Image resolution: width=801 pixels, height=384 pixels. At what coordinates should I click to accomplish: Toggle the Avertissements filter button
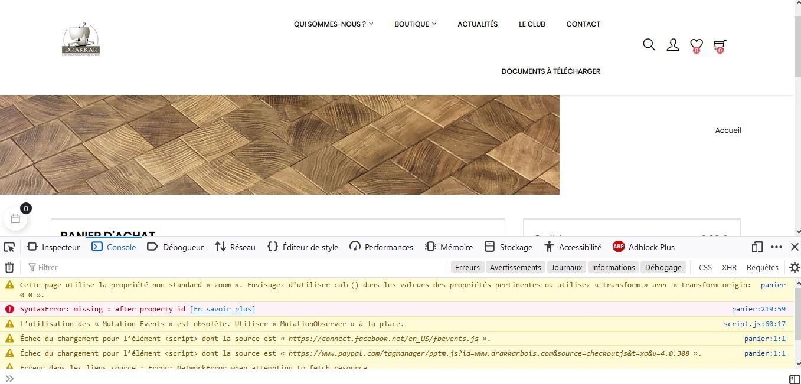515,267
